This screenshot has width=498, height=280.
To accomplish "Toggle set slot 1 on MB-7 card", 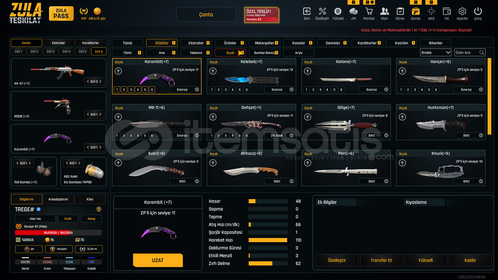I will click(x=117, y=136).
